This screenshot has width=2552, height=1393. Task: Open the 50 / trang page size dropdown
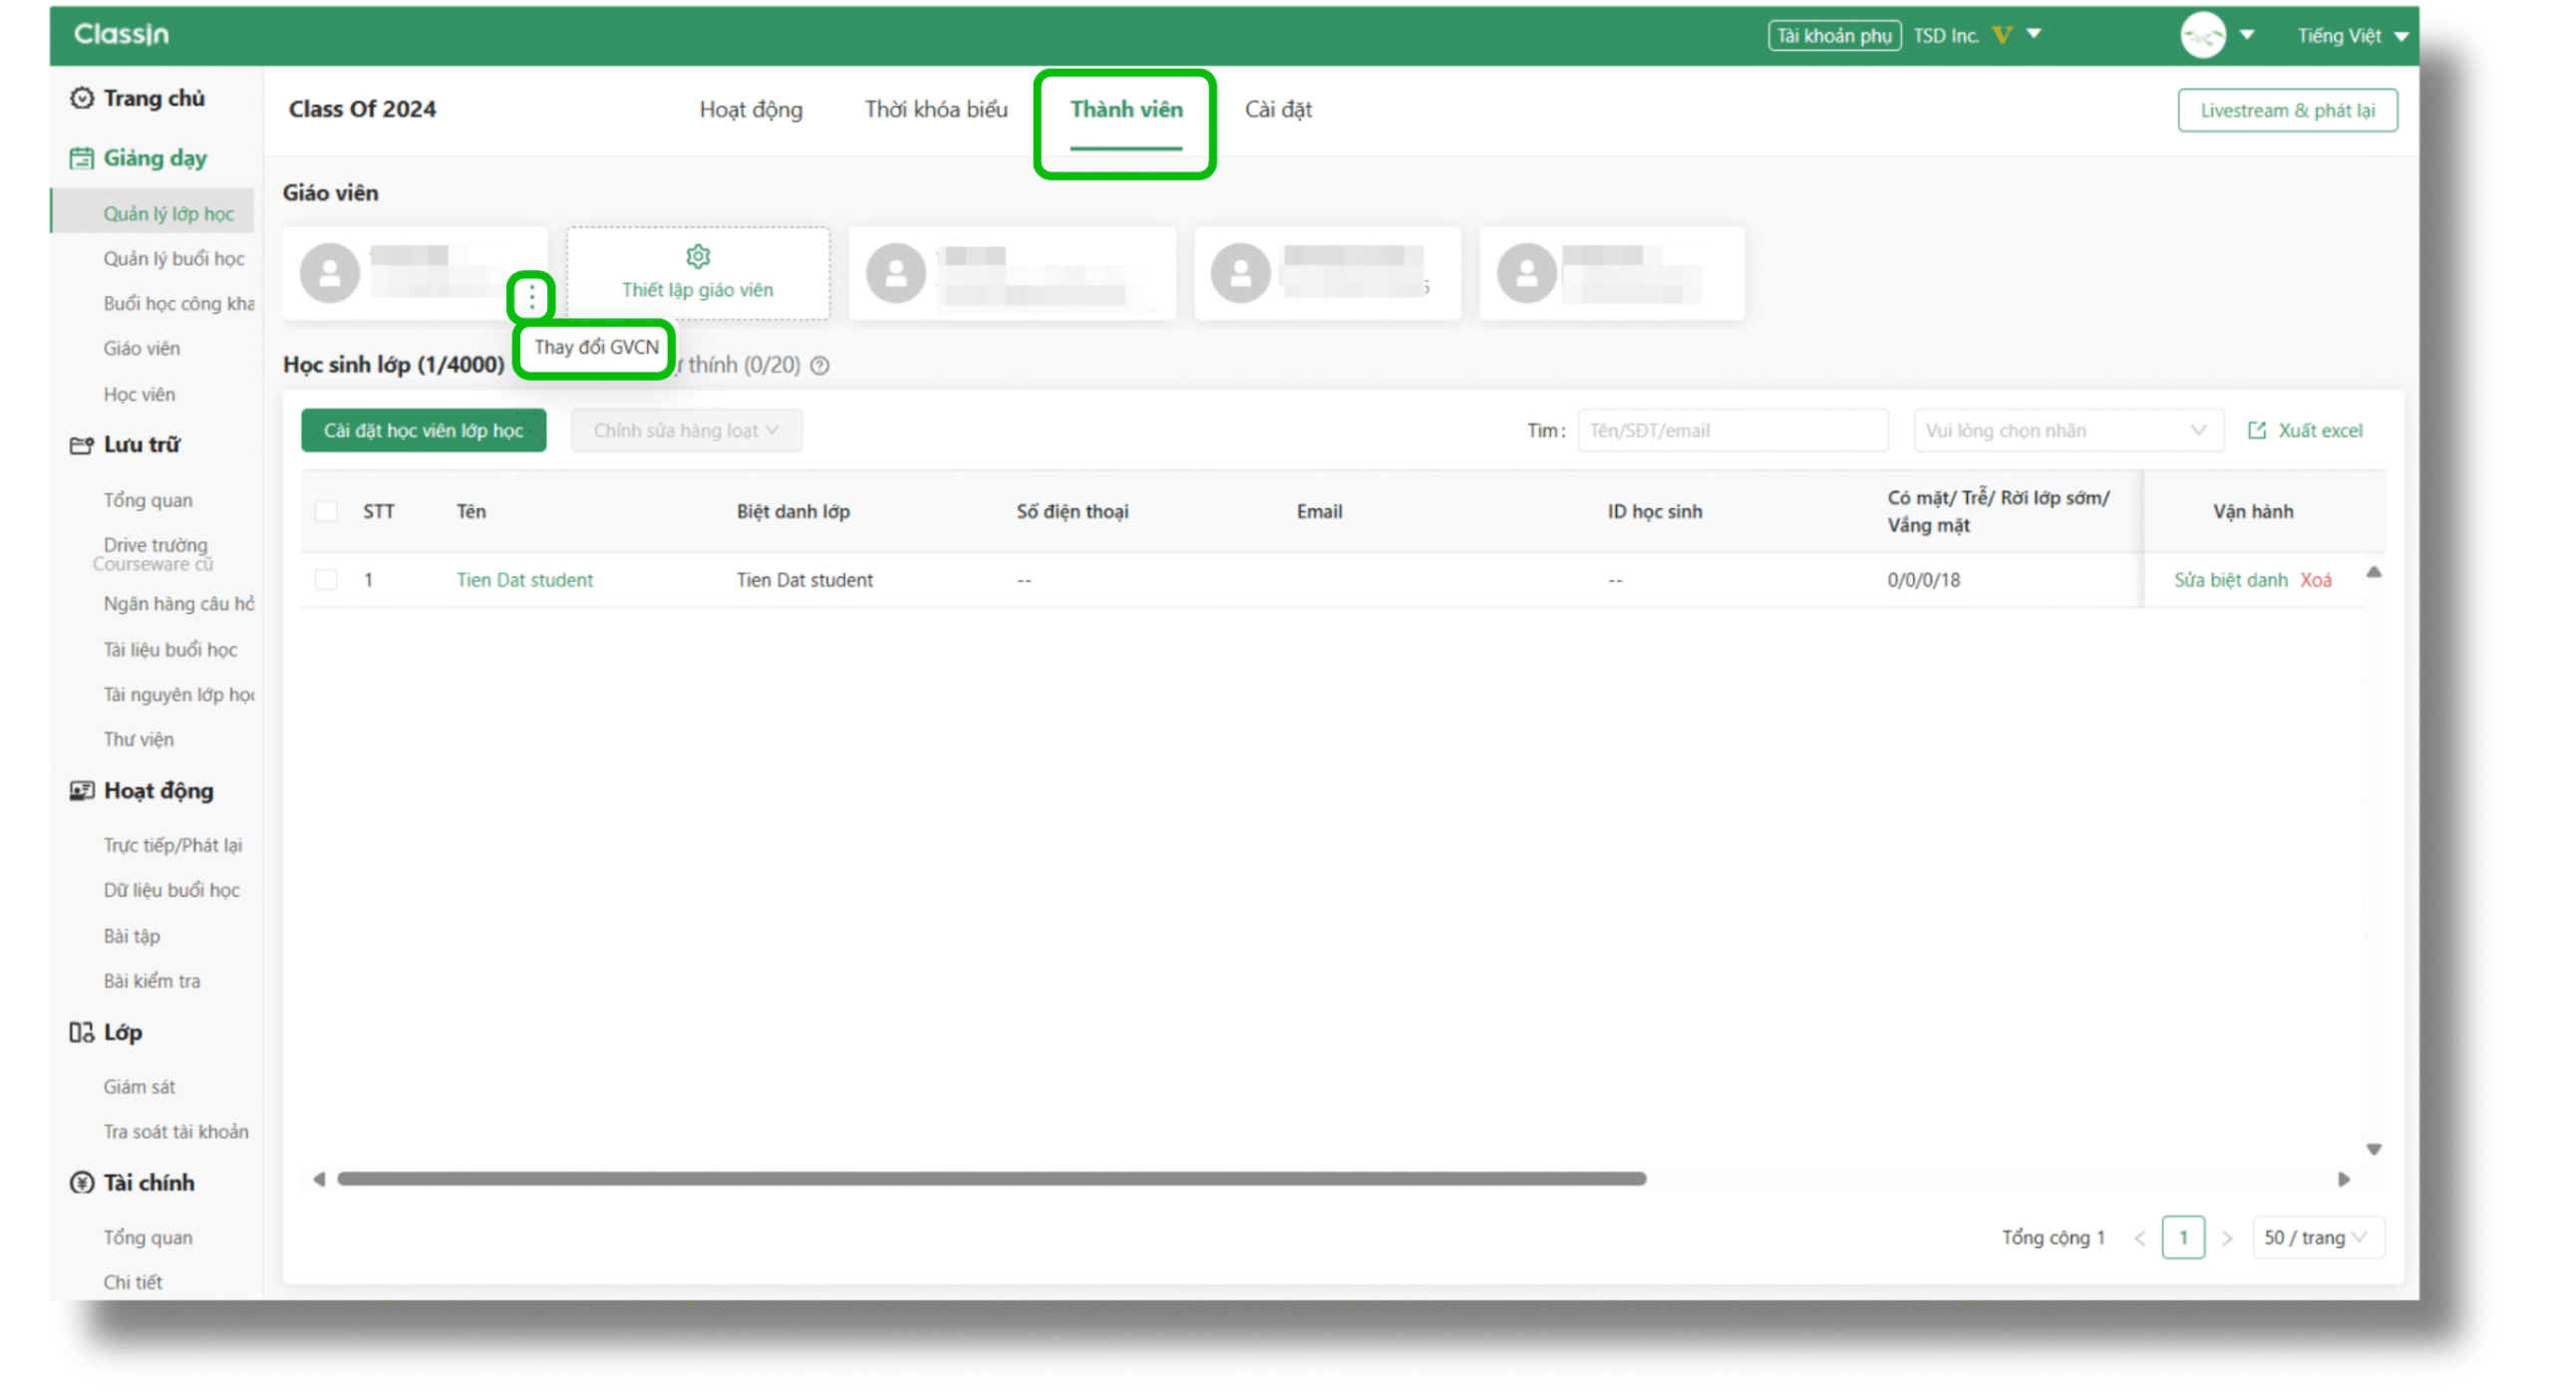click(x=2316, y=1238)
